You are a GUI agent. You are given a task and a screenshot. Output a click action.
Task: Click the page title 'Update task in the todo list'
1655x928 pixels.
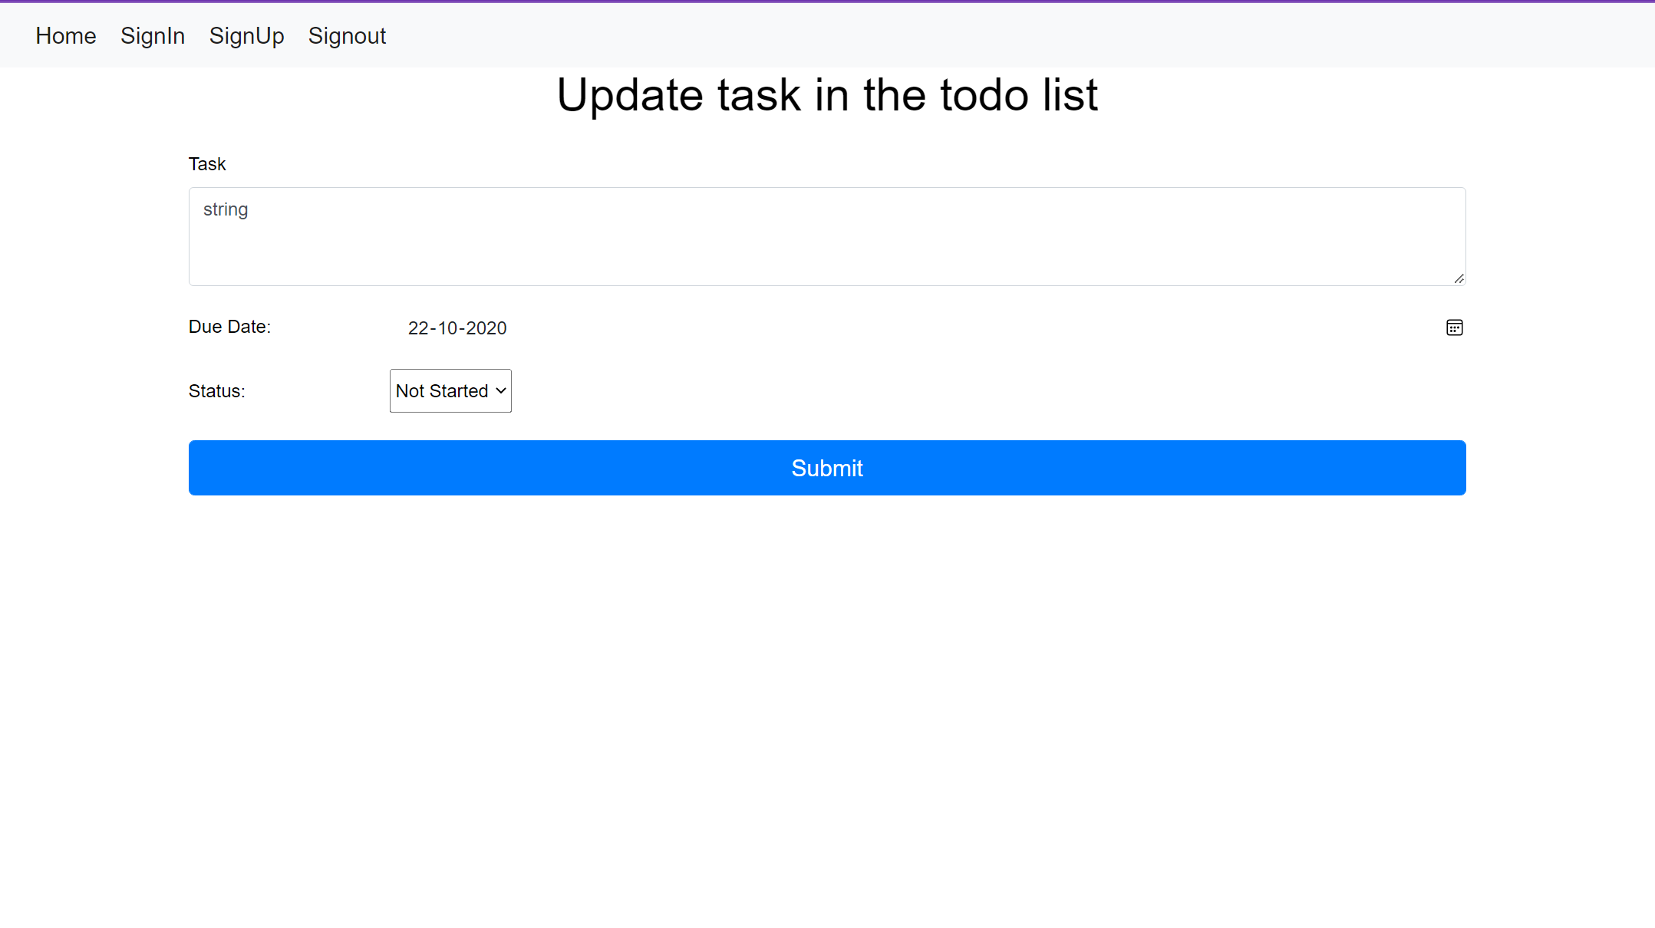coord(827,95)
